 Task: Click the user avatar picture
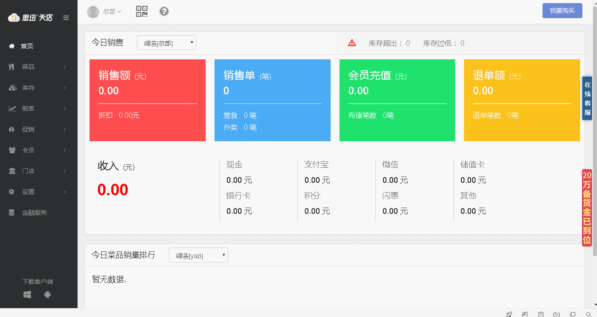pyautogui.click(x=93, y=12)
